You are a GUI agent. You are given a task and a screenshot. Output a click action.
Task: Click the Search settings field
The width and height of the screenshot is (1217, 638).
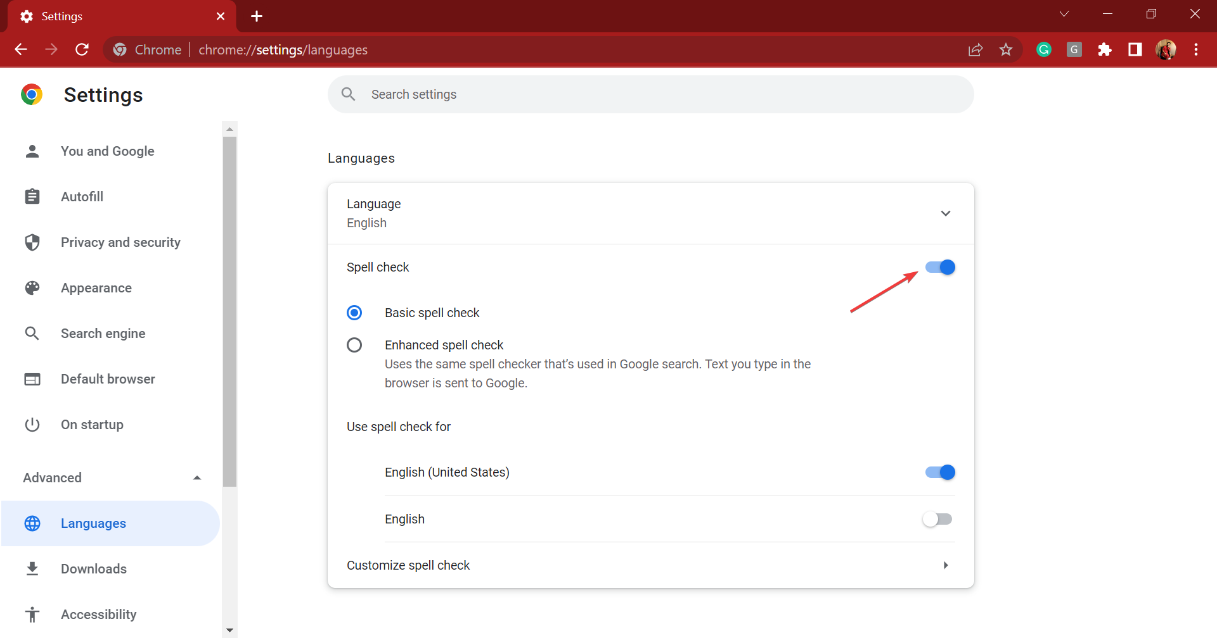coord(650,94)
